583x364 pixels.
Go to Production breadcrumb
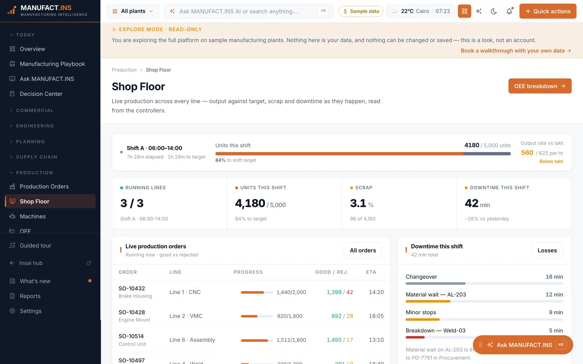(124, 70)
